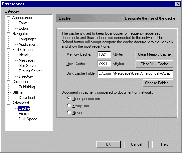Clear the memory cache now
This screenshot has height=153, width=182.
pyautogui.click(x=154, y=54)
